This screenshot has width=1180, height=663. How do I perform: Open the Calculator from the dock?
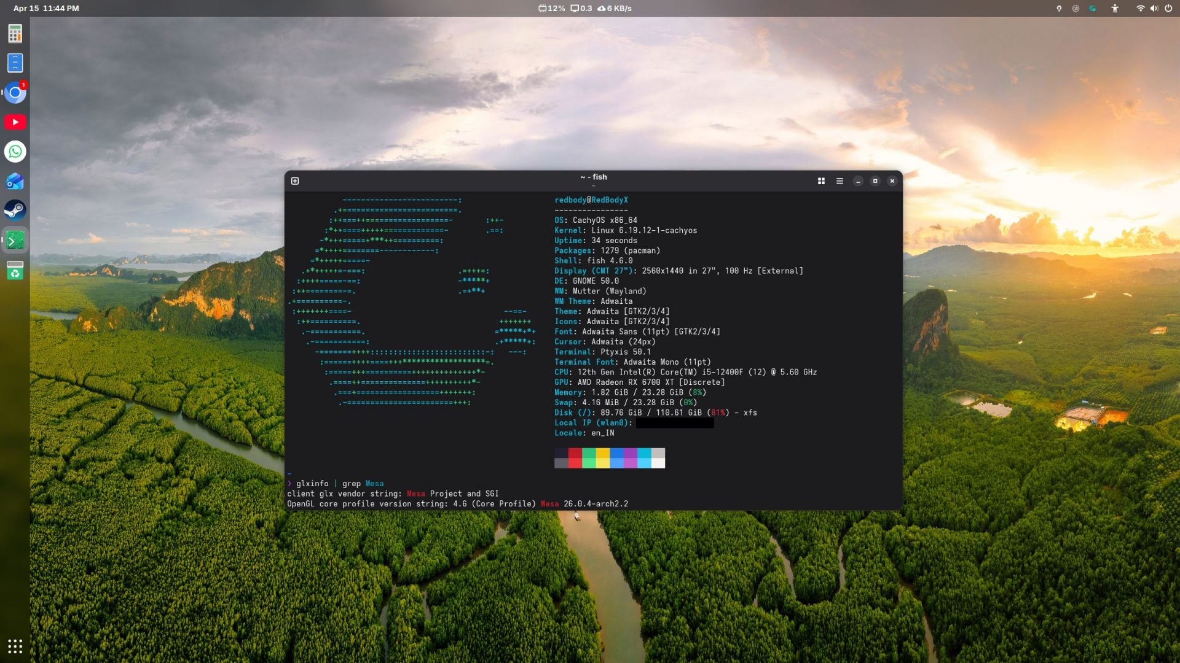pos(15,33)
